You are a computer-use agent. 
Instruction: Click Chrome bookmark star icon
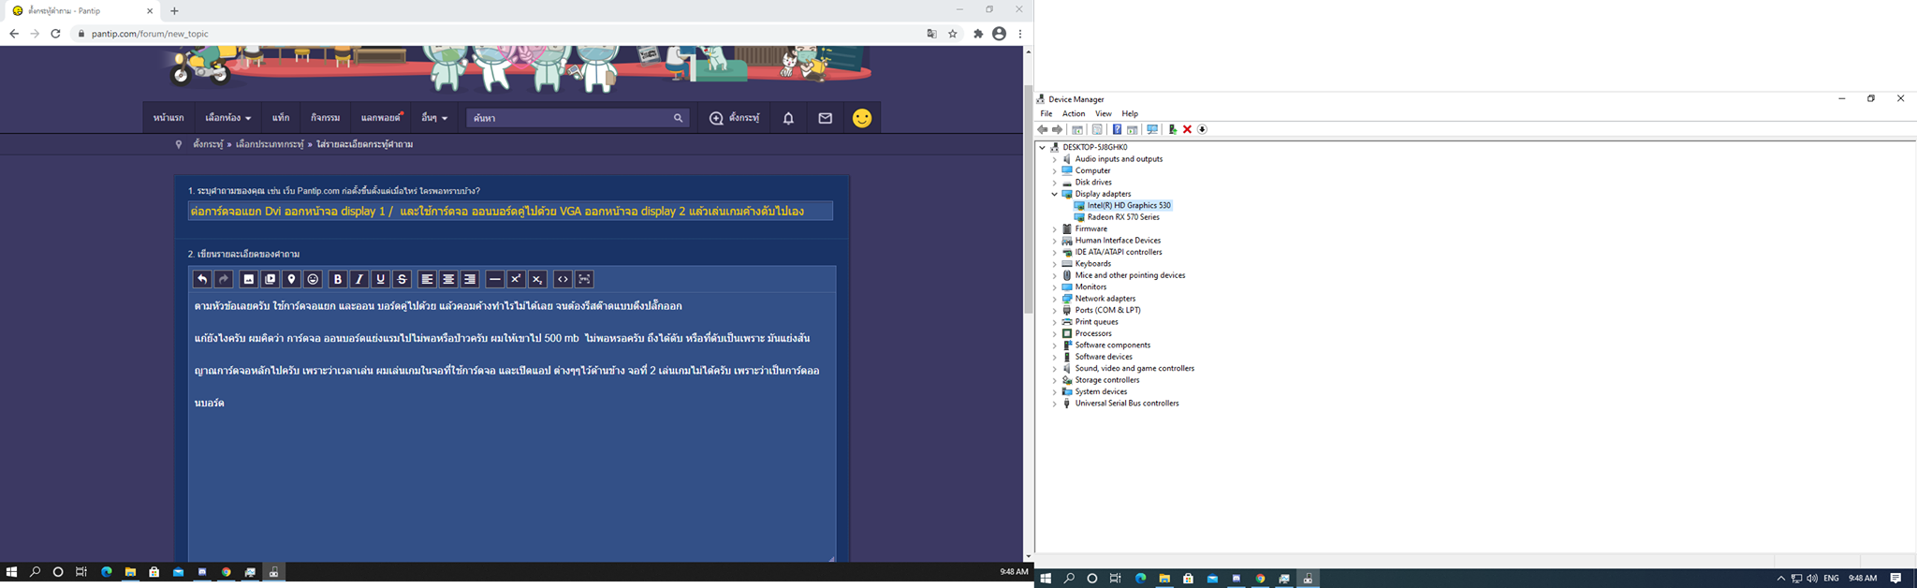pyautogui.click(x=953, y=34)
